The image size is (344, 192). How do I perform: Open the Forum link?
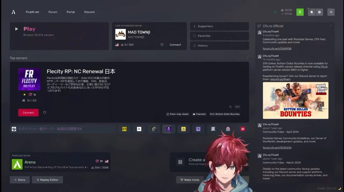coord(53,12)
